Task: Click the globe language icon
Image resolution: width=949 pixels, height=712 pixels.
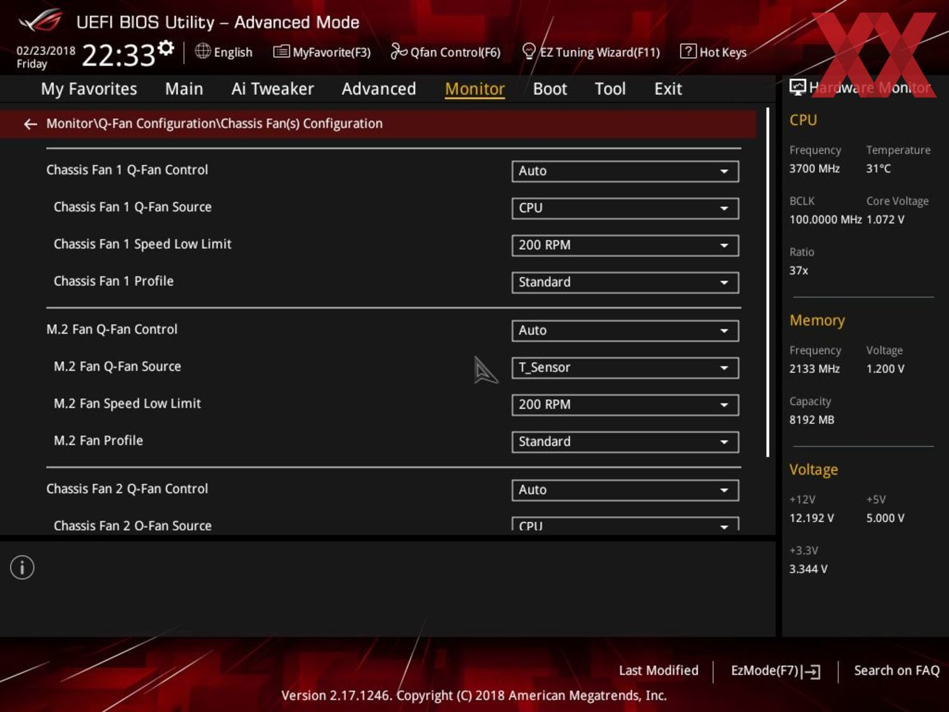Action: (202, 51)
